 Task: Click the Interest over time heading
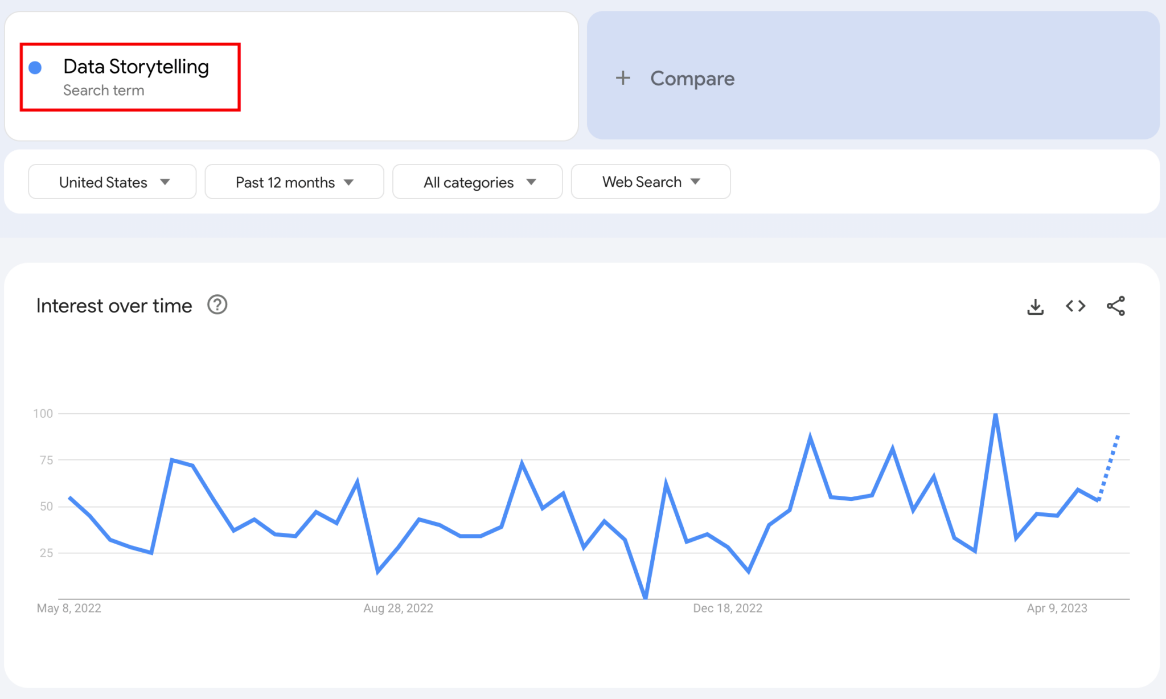114,306
